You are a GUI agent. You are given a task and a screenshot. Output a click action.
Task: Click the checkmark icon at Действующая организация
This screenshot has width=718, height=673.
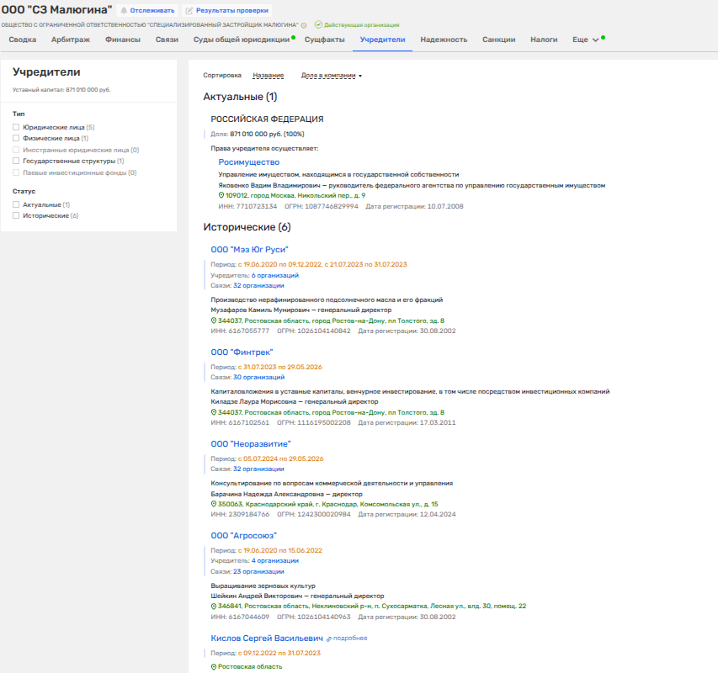point(318,24)
